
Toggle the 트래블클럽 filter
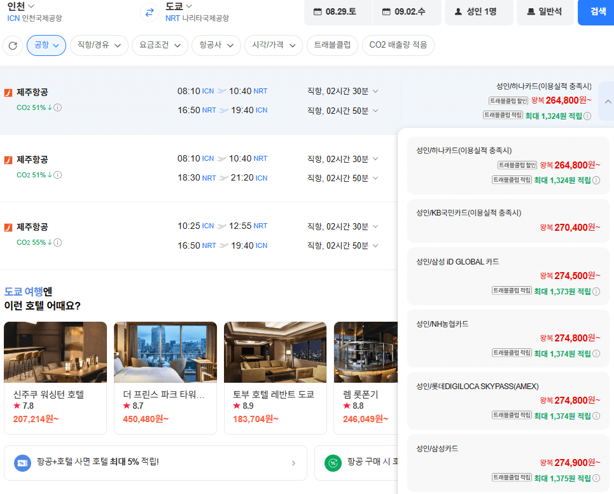point(332,45)
